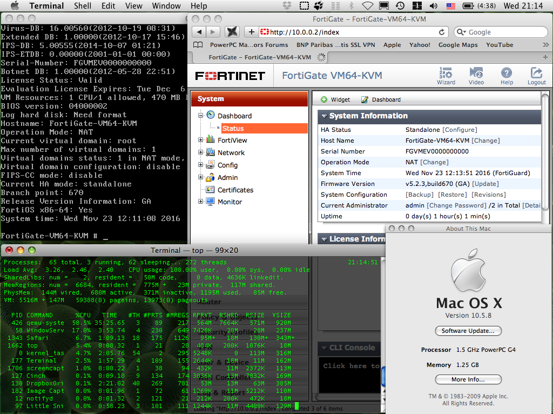Image resolution: width=553 pixels, height=414 pixels.
Task: Click the Safari URL address field
Action: coord(354,32)
